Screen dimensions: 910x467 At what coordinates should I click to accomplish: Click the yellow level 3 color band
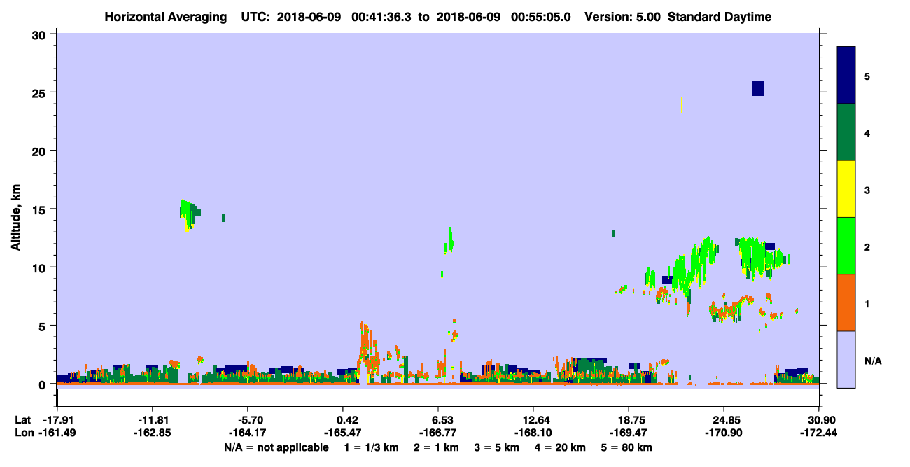[846, 189]
